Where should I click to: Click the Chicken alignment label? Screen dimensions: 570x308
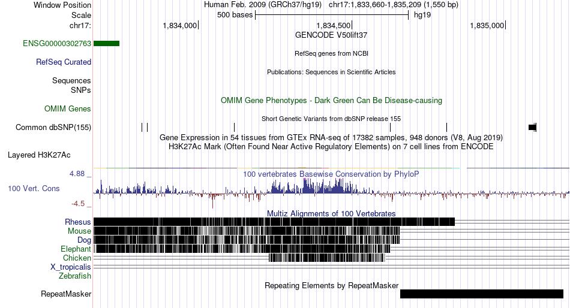pos(77,258)
